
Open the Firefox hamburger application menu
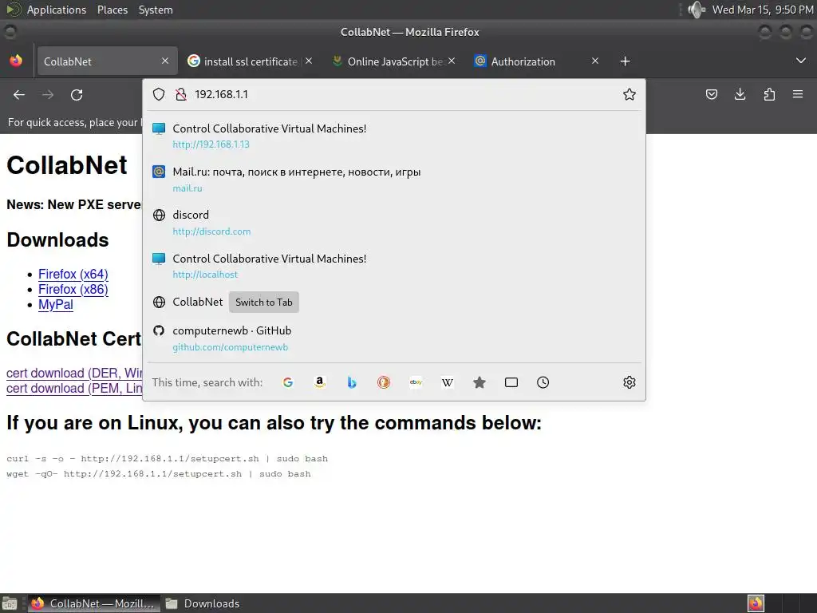[x=798, y=94]
